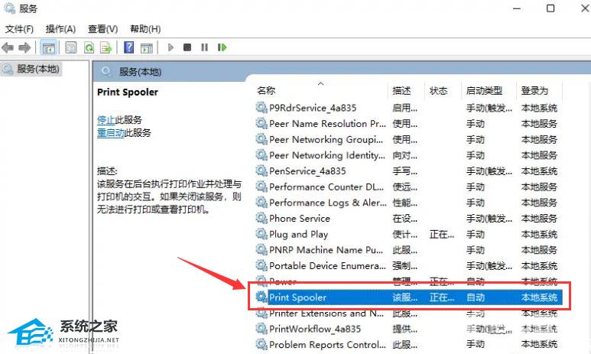Viewport: 591px width, 354px height.
Task: Sort by the 启动类型 column header
Action: click(x=484, y=91)
